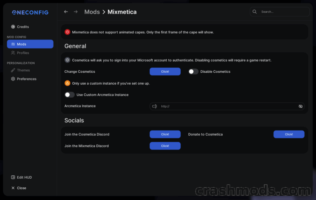Click the Change Cosmetics button
Image resolution: width=316 pixels, height=200 pixels.
coord(165,71)
